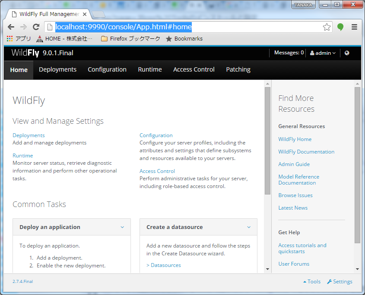Switch to the Access Control tab

[x=194, y=69]
